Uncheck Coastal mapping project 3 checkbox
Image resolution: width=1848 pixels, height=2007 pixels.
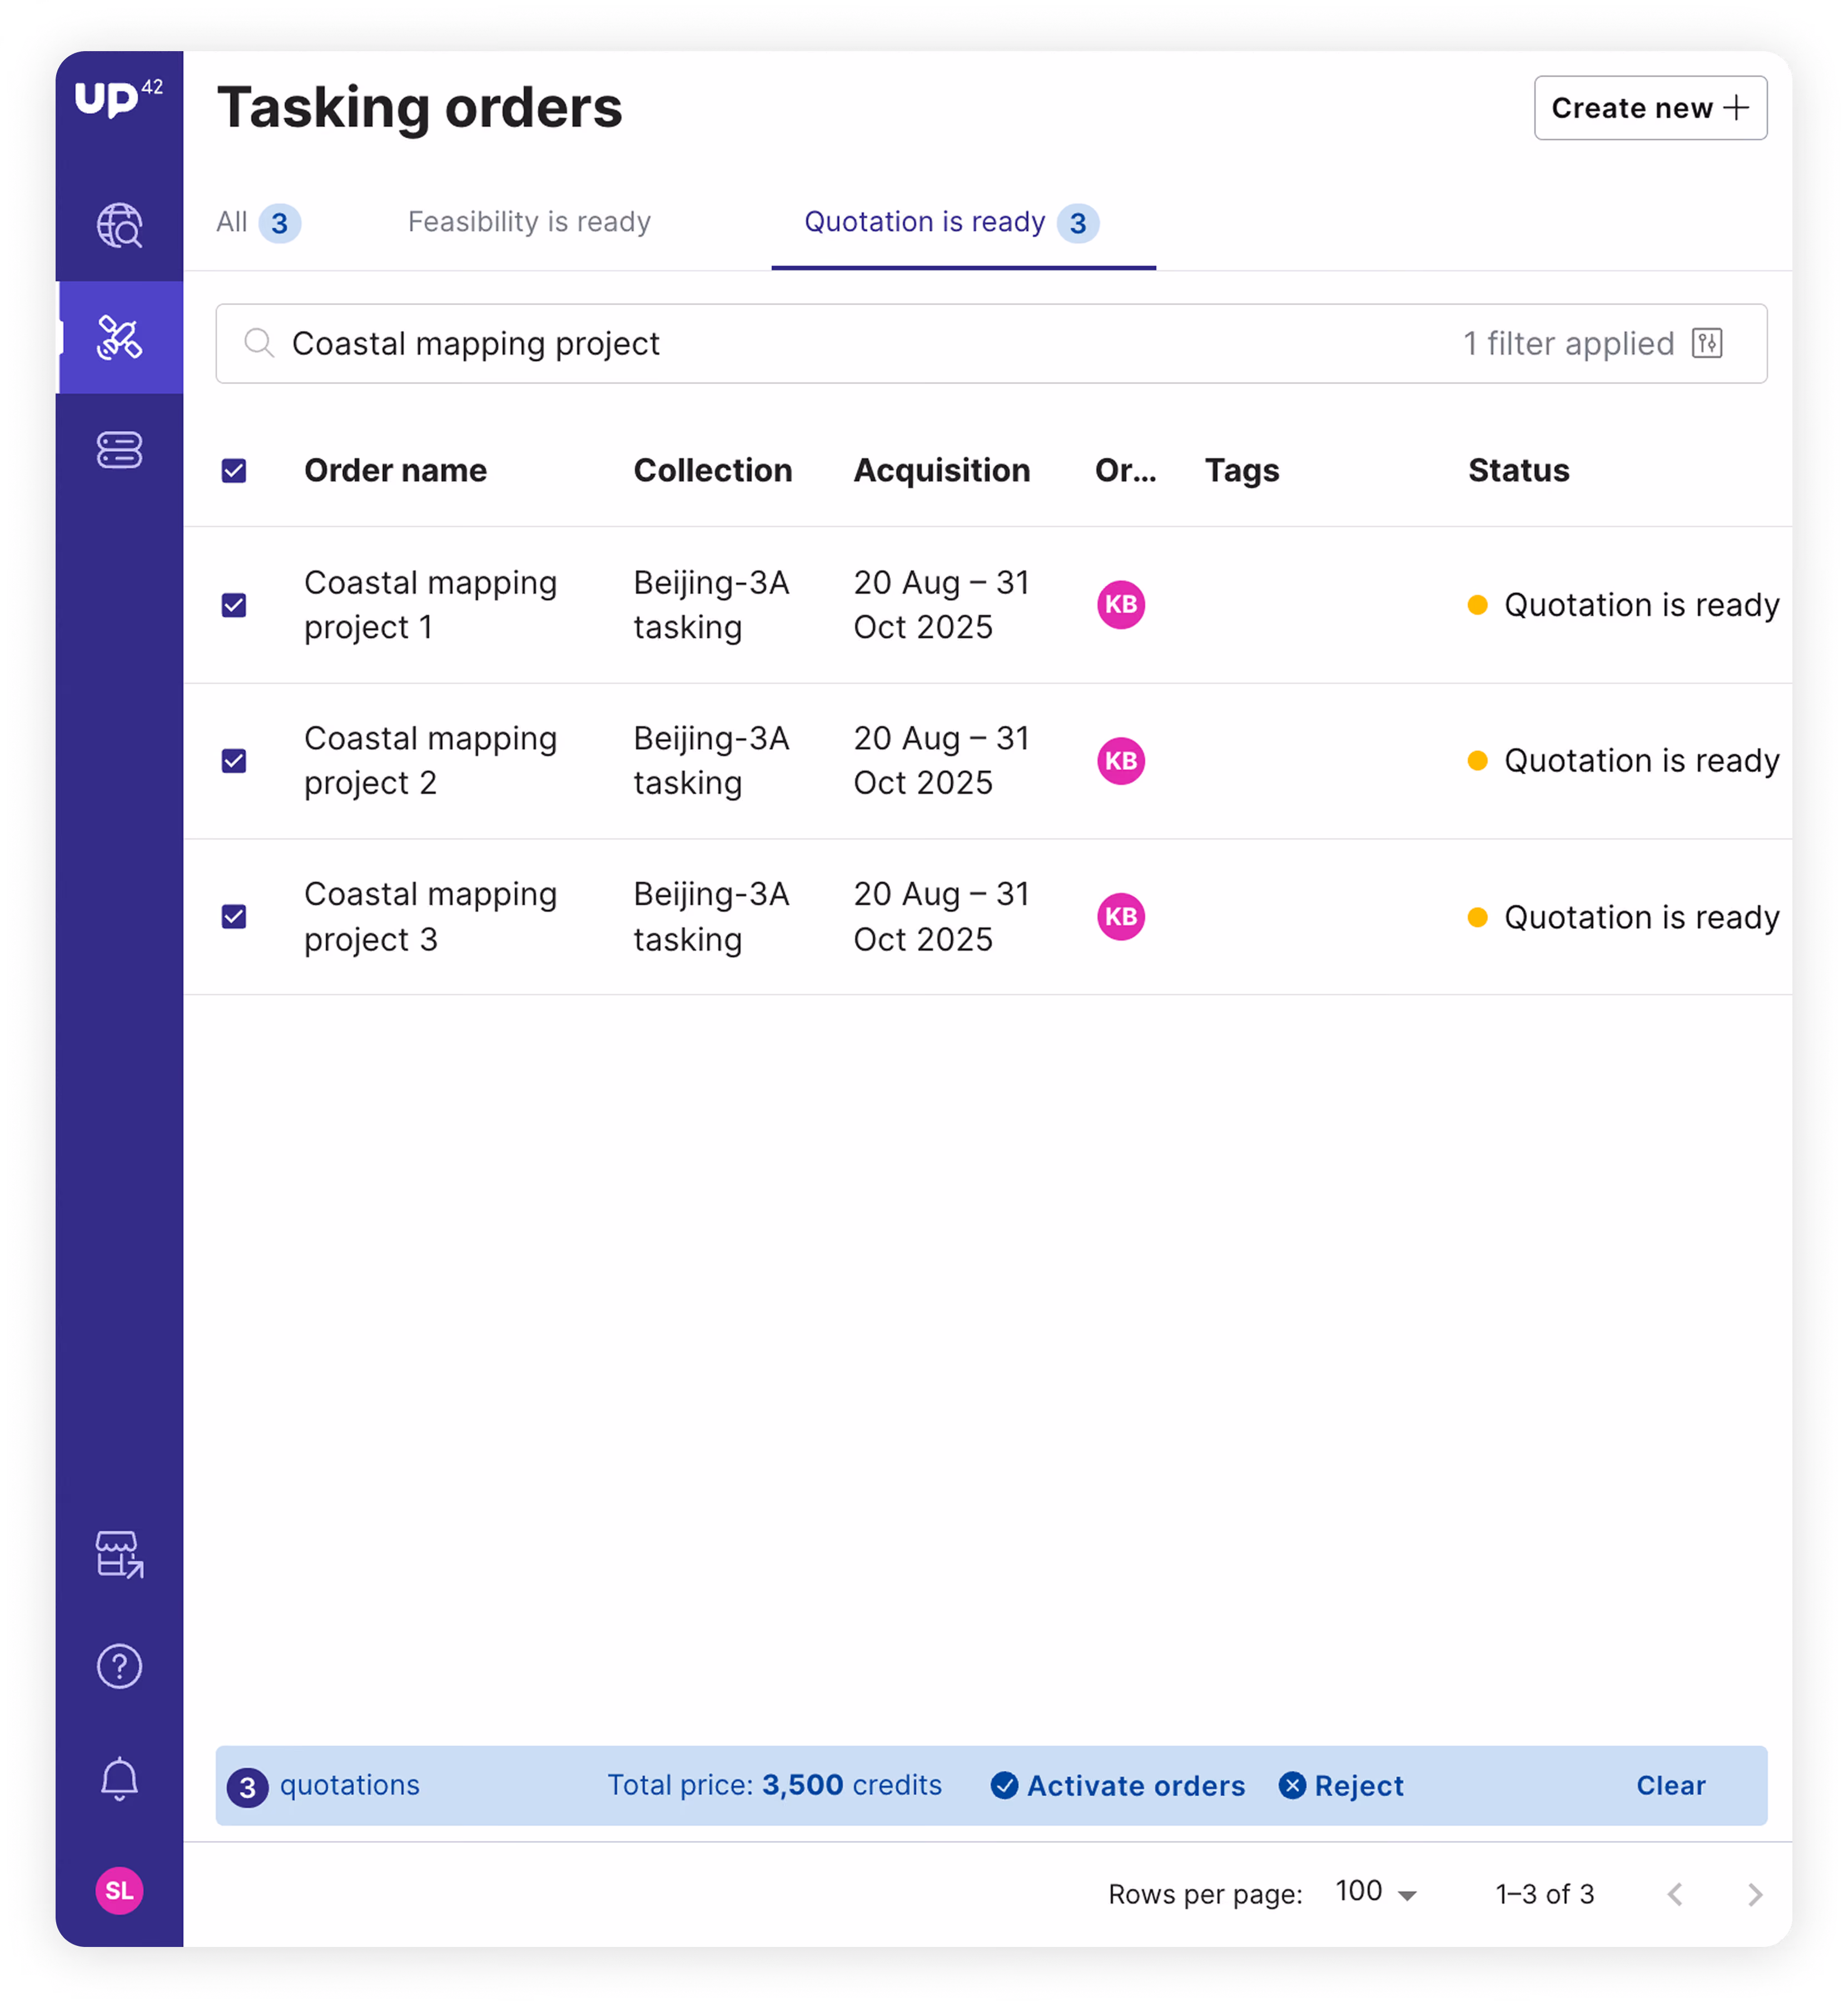[x=234, y=917]
